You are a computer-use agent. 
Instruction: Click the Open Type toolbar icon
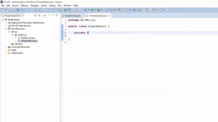pyautogui.click(x=119, y=10)
